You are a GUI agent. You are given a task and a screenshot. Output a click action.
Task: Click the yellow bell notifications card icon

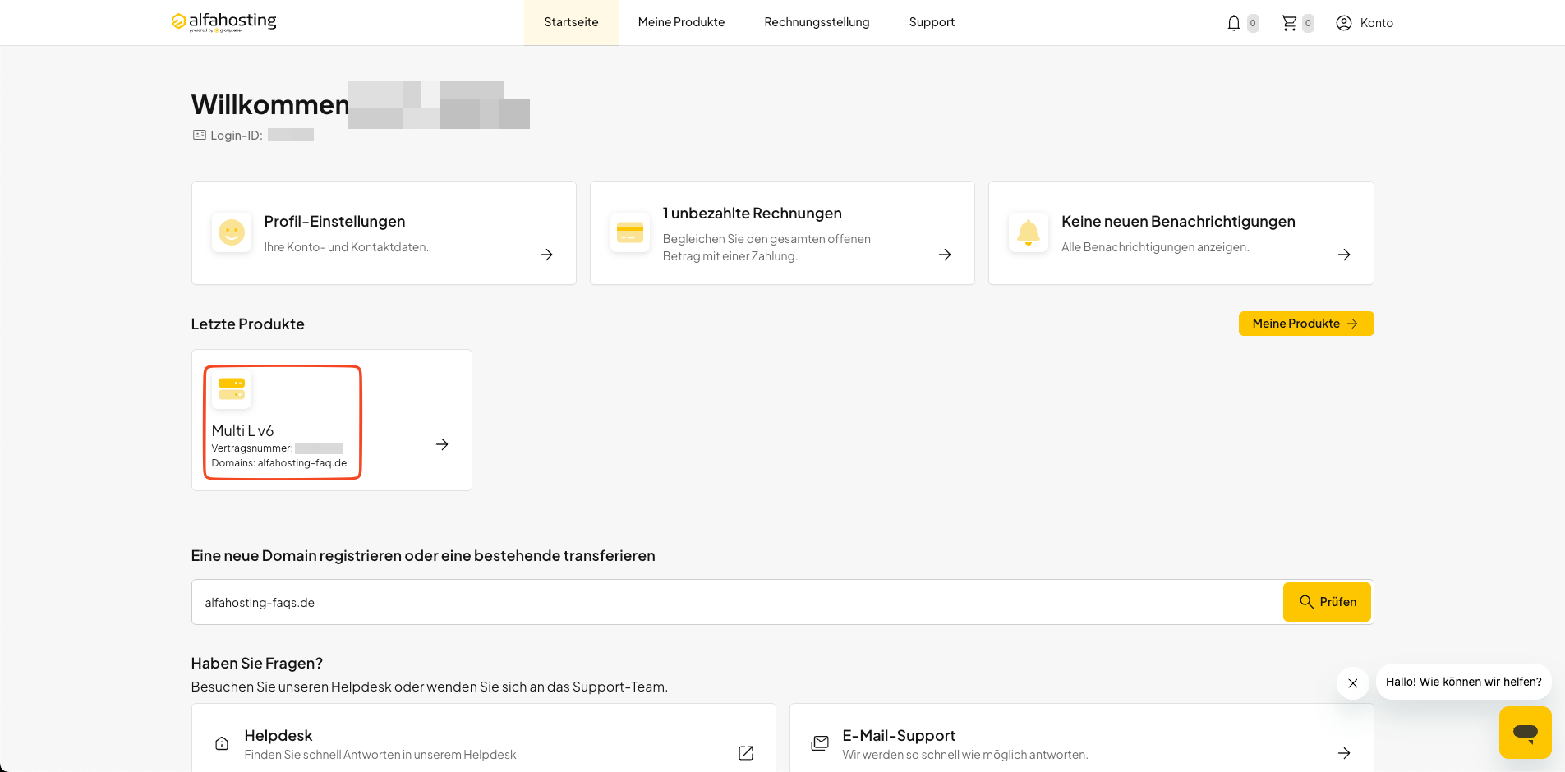coord(1029,232)
